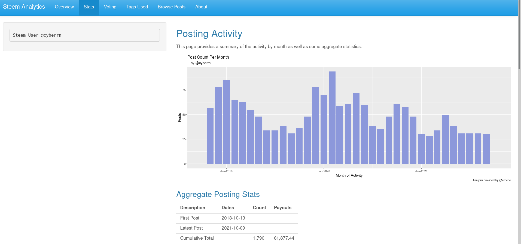Image resolution: width=521 pixels, height=244 pixels.
Task: Click the Description column header
Action: (193, 208)
